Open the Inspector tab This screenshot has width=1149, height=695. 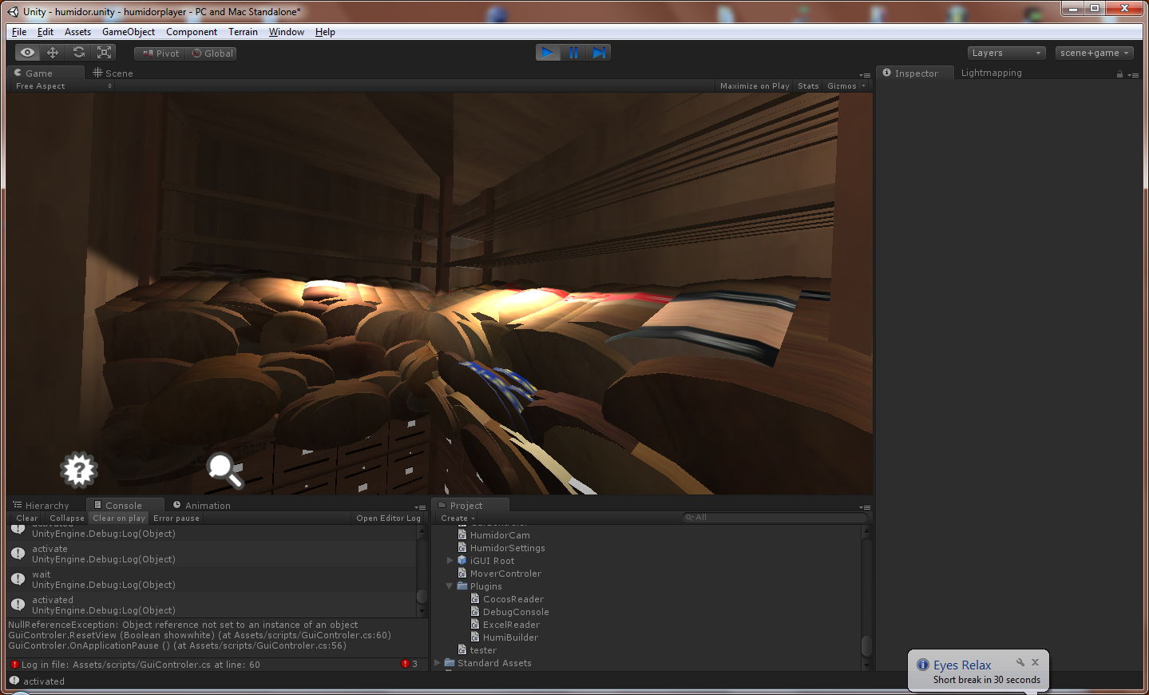pyautogui.click(x=915, y=73)
